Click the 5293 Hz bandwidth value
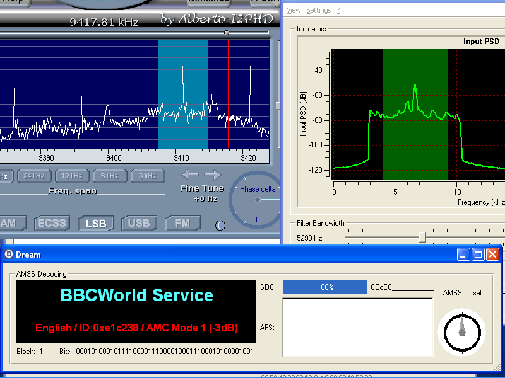Image resolution: width=505 pixels, height=378 pixels. pyautogui.click(x=309, y=238)
